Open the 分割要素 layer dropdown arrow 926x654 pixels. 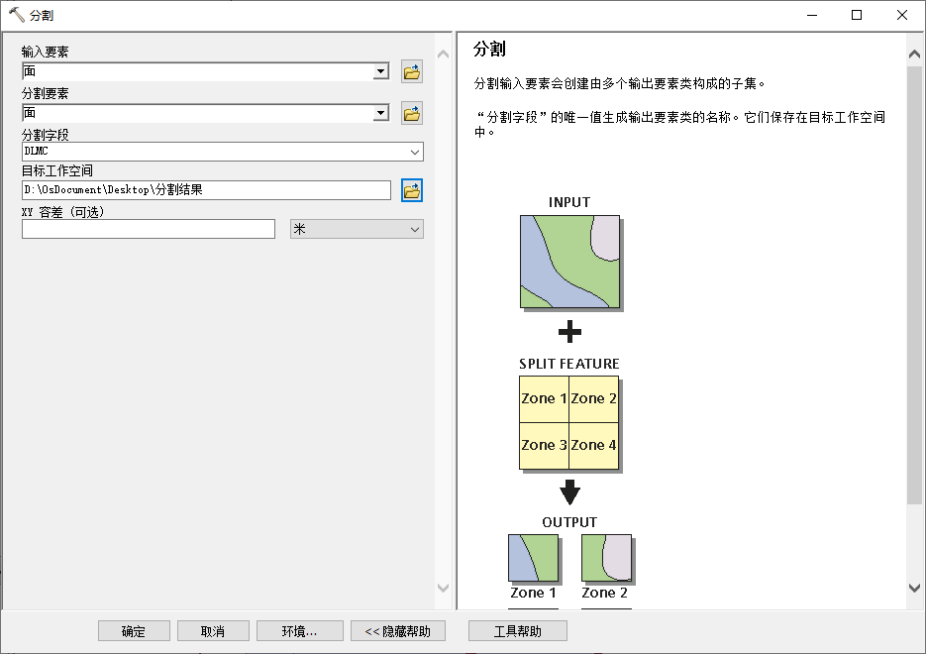click(x=381, y=113)
